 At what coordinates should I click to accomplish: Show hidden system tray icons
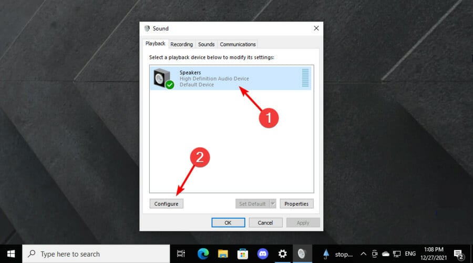364,254
